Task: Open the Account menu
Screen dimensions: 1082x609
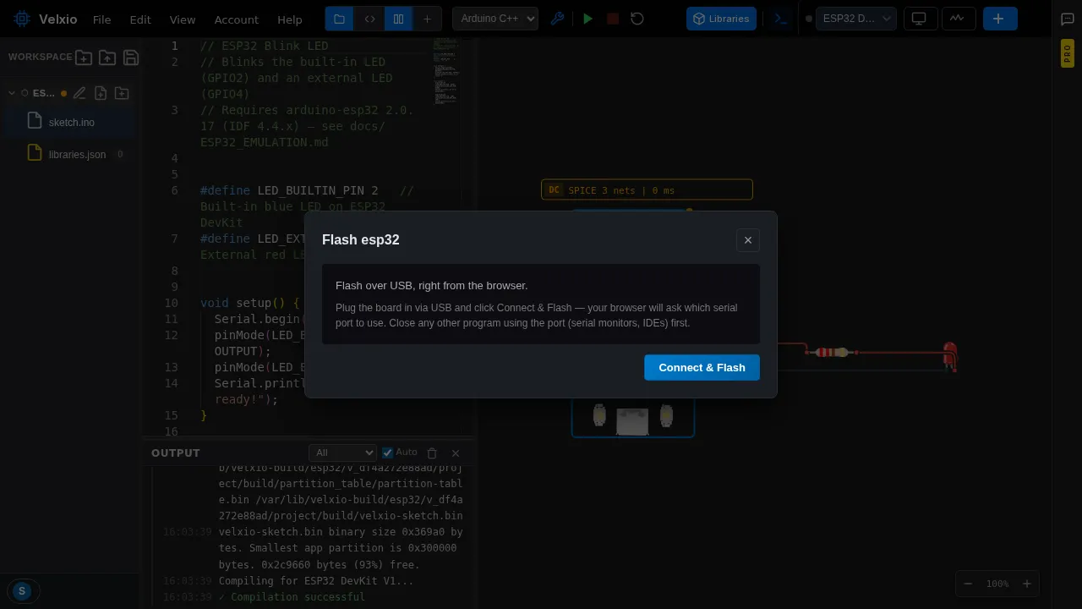Action: coord(237,19)
